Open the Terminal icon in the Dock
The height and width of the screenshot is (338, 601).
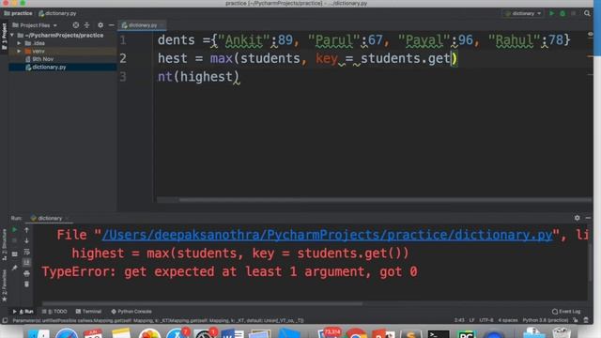point(439,334)
